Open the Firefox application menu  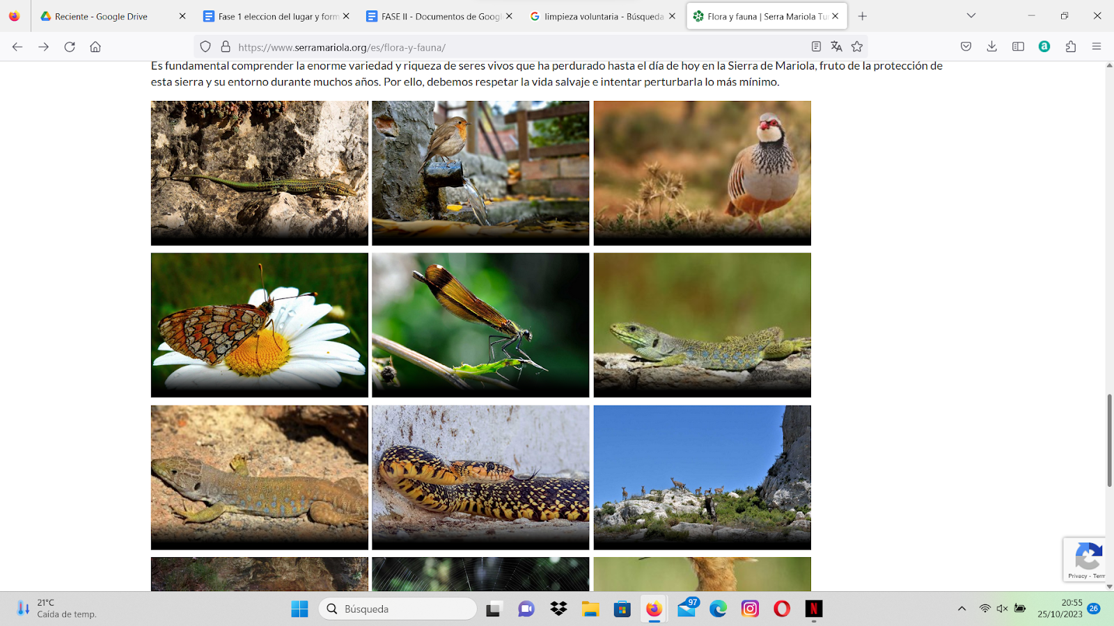pyautogui.click(x=1097, y=47)
